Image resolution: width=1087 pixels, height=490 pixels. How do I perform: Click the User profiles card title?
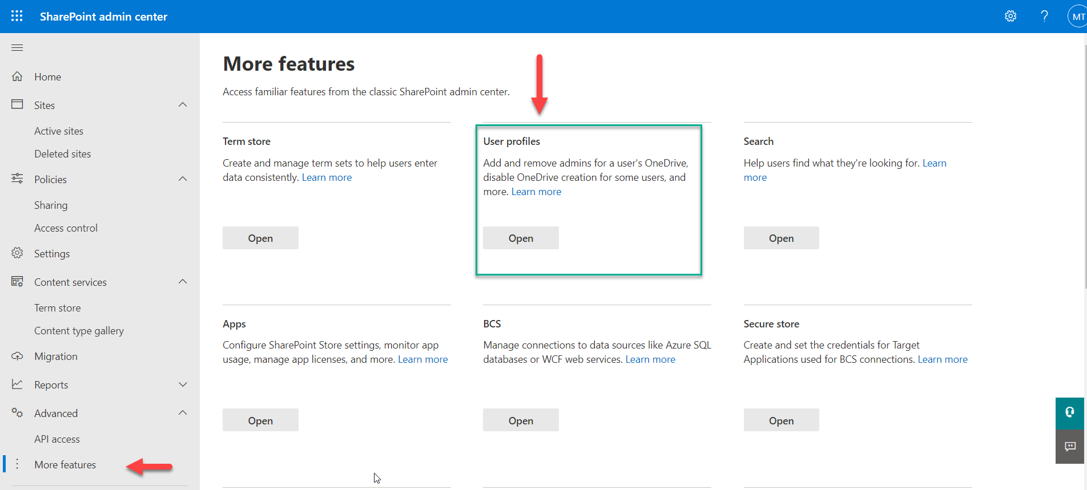click(x=512, y=141)
